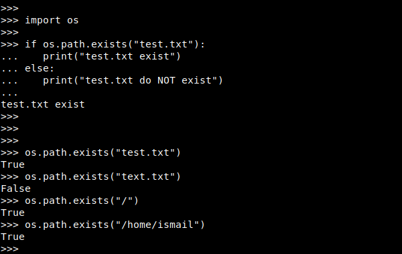
Task: Click the last 'True' output line
Action: click(13, 237)
